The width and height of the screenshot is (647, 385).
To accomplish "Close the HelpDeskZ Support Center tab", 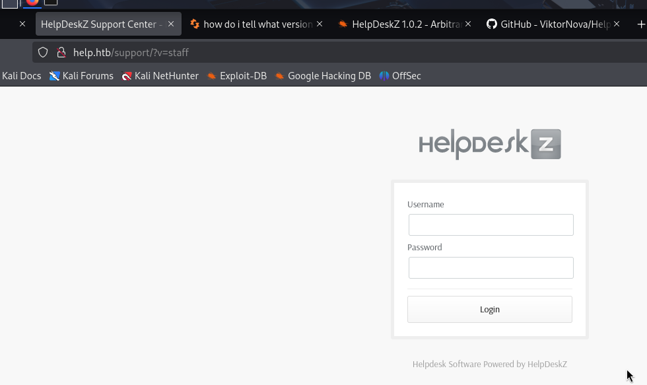I will click(171, 24).
